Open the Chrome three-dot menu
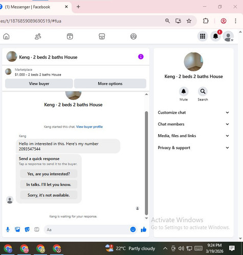The height and width of the screenshot is (255, 243). [x=235, y=21]
